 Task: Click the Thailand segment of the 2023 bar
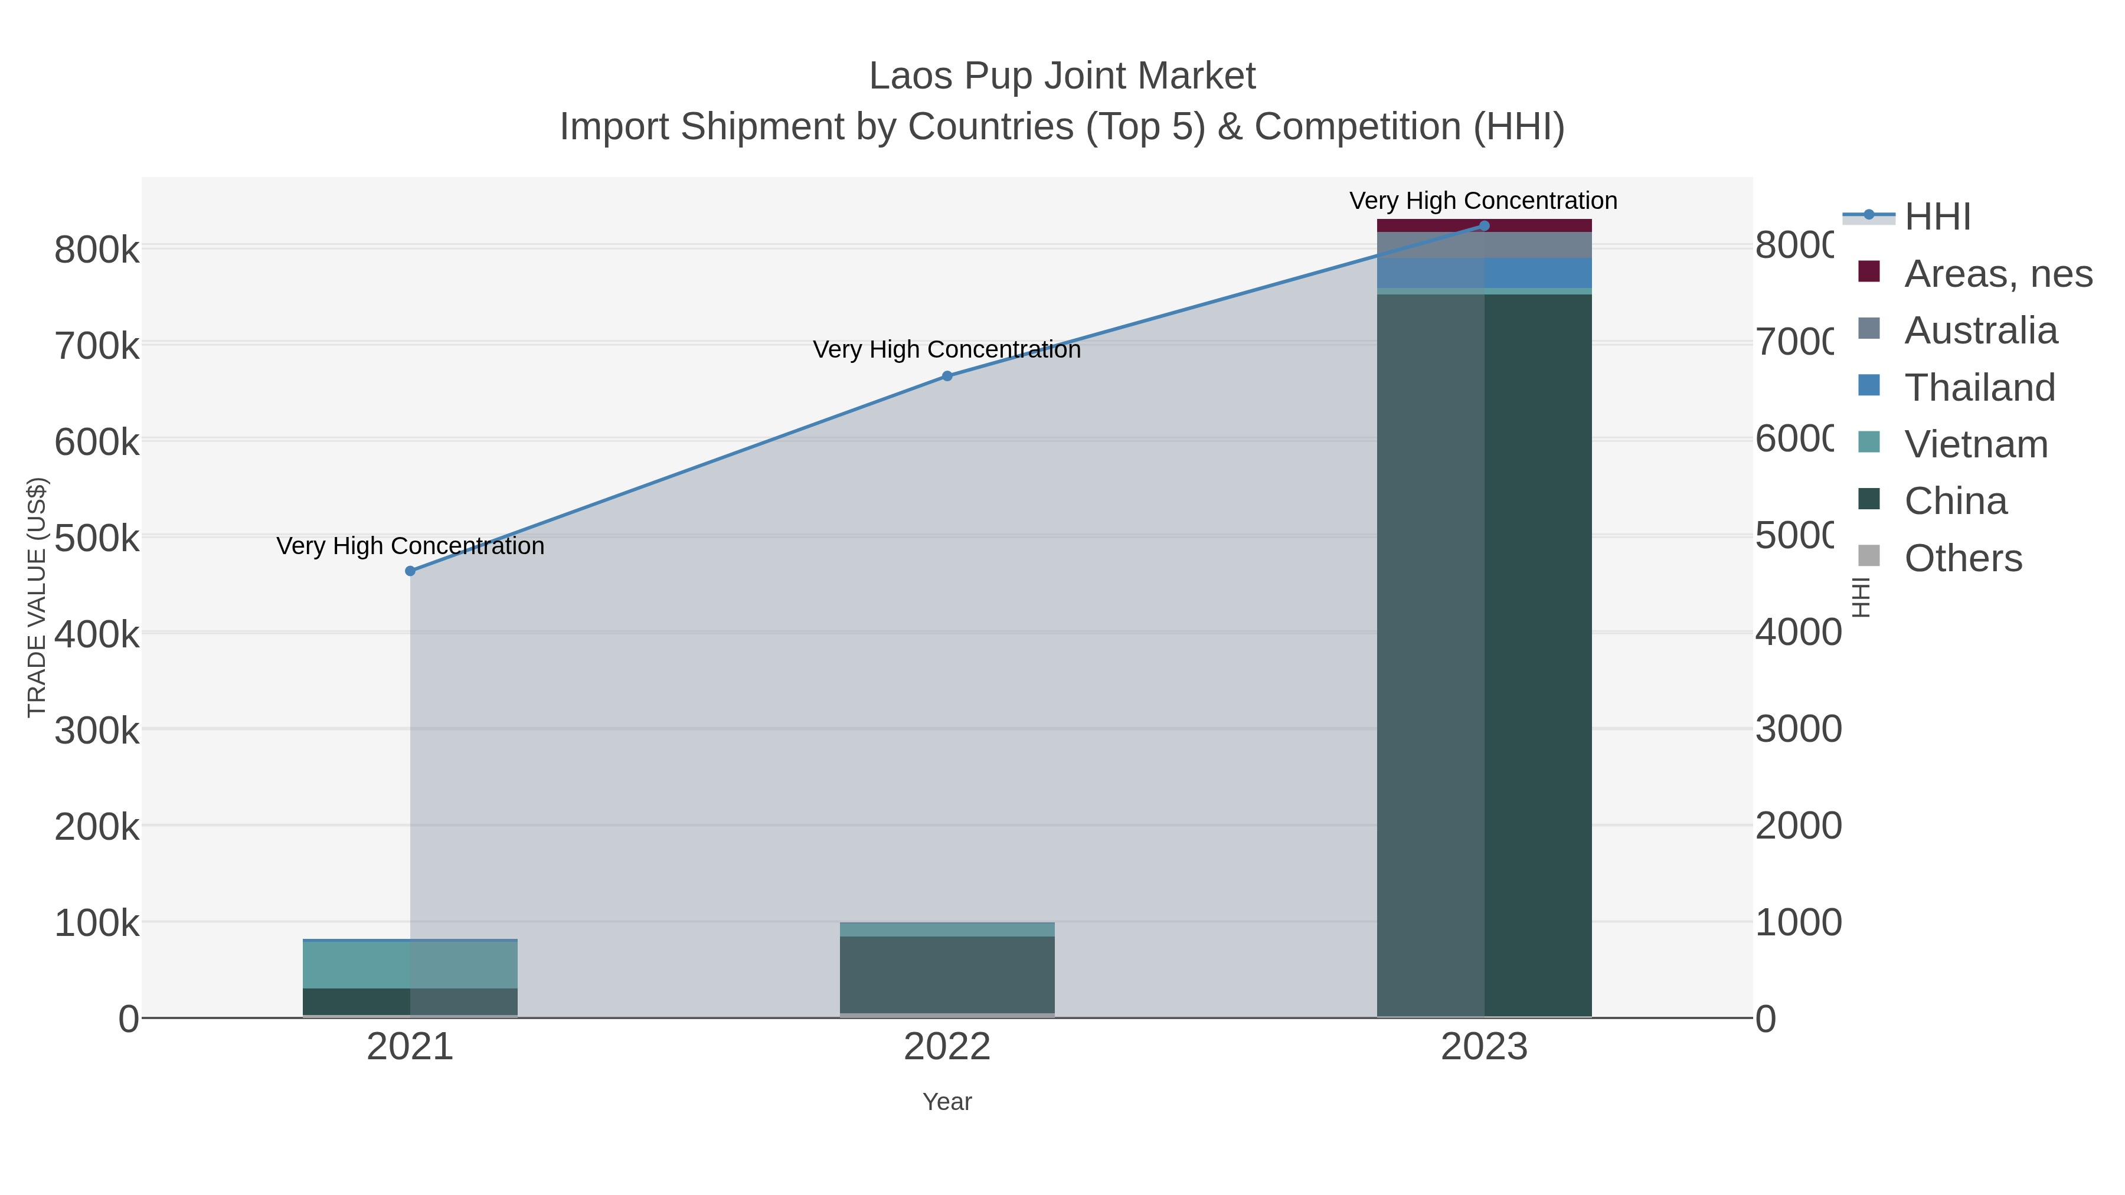pos(1484,273)
